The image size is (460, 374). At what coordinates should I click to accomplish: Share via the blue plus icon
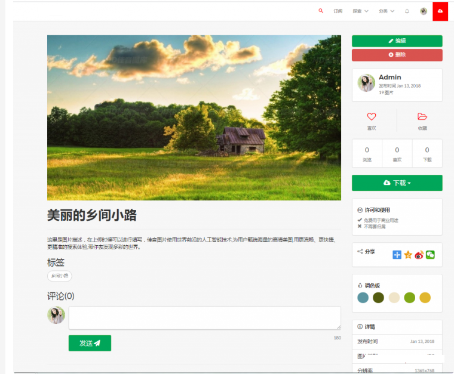[397, 255]
